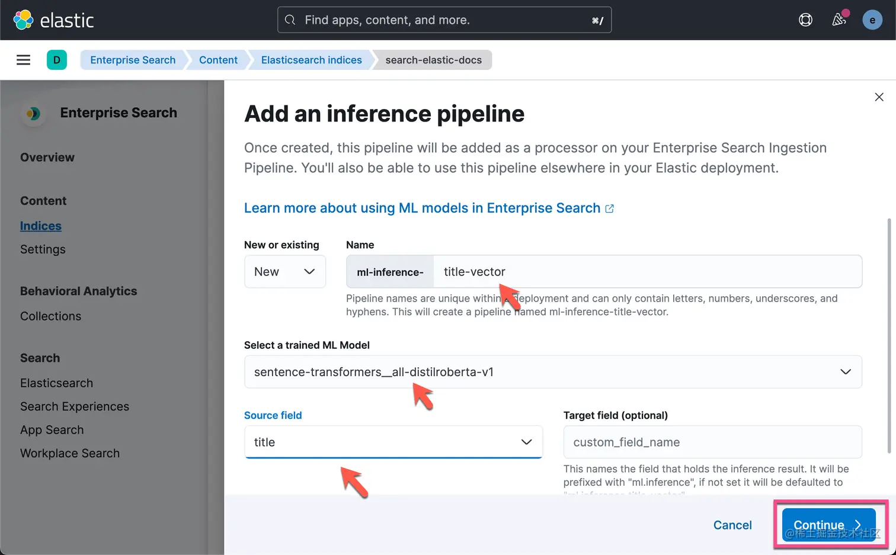Viewport: 896px width, 555px height.
Task: Click the Cancel button
Action: (x=732, y=525)
